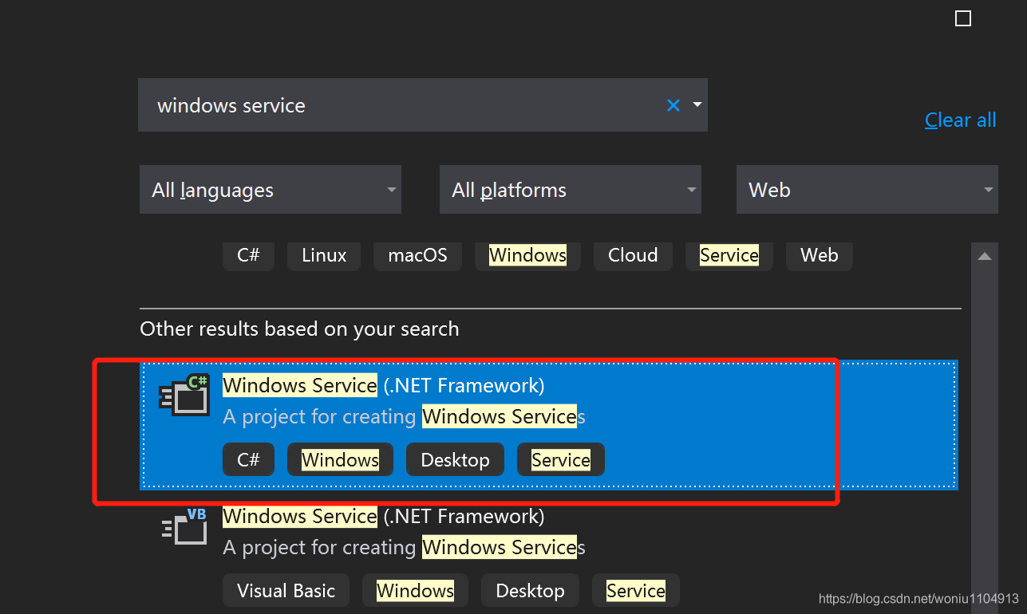Click the Clear all link
Image resolution: width=1027 pixels, height=614 pixels.
[x=960, y=119]
